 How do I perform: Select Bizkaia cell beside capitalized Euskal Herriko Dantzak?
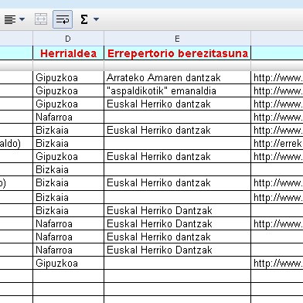click(68, 210)
